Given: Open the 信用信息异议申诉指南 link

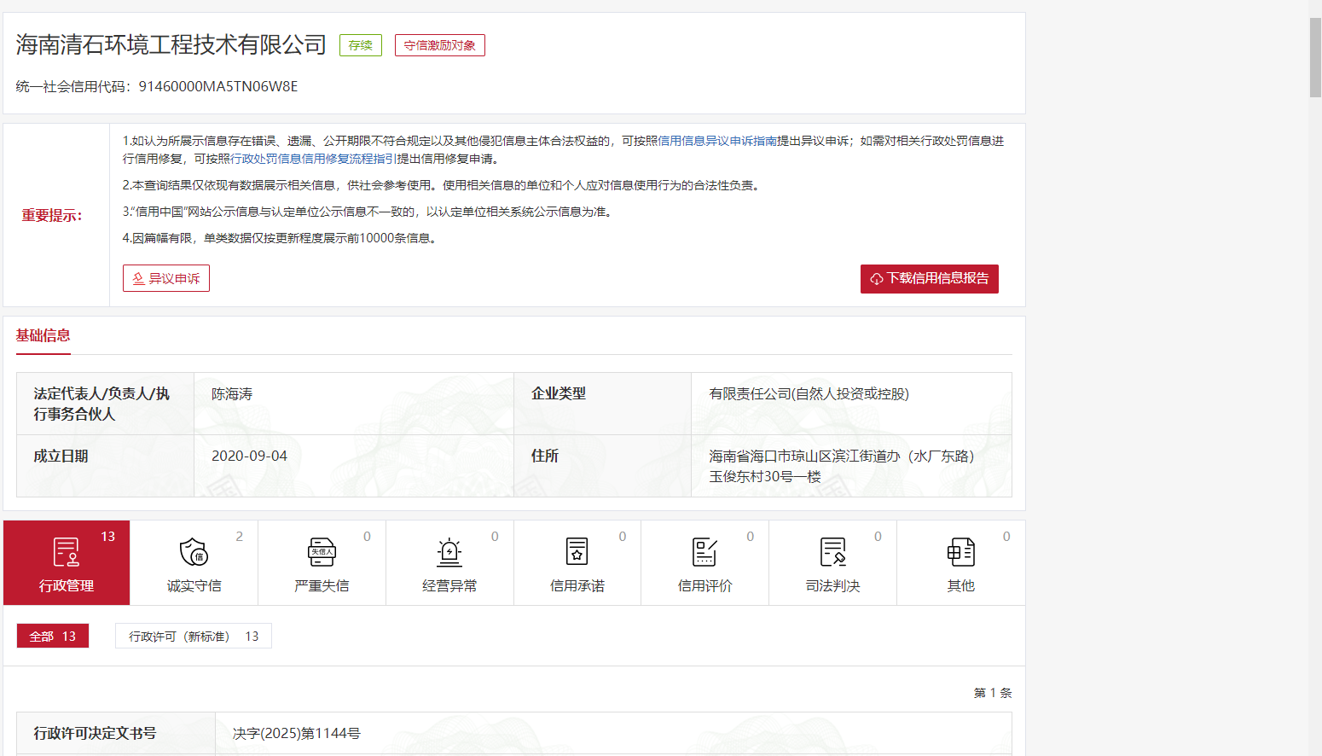Looking at the screenshot, I should (x=716, y=141).
